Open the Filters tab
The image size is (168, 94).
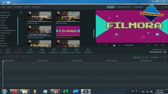(x=42, y=51)
